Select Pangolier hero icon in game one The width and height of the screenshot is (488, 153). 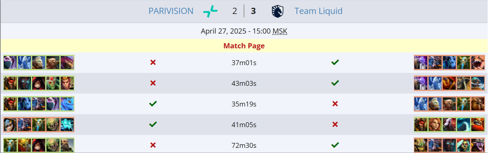pyautogui.click(x=67, y=63)
